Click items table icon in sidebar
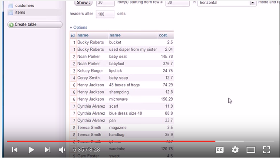This screenshot has height=158, width=280. coord(11,13)
